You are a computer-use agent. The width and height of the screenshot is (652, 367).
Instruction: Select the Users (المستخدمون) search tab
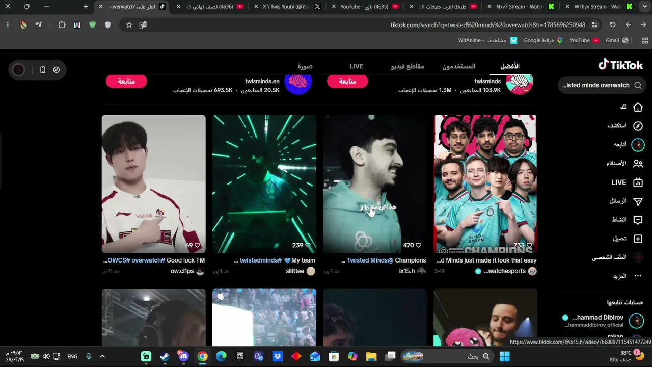point(458,66)
